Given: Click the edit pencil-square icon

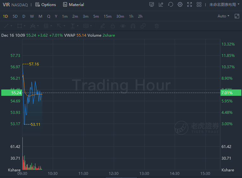Looking at the screenshot, I should coord(161,5).
